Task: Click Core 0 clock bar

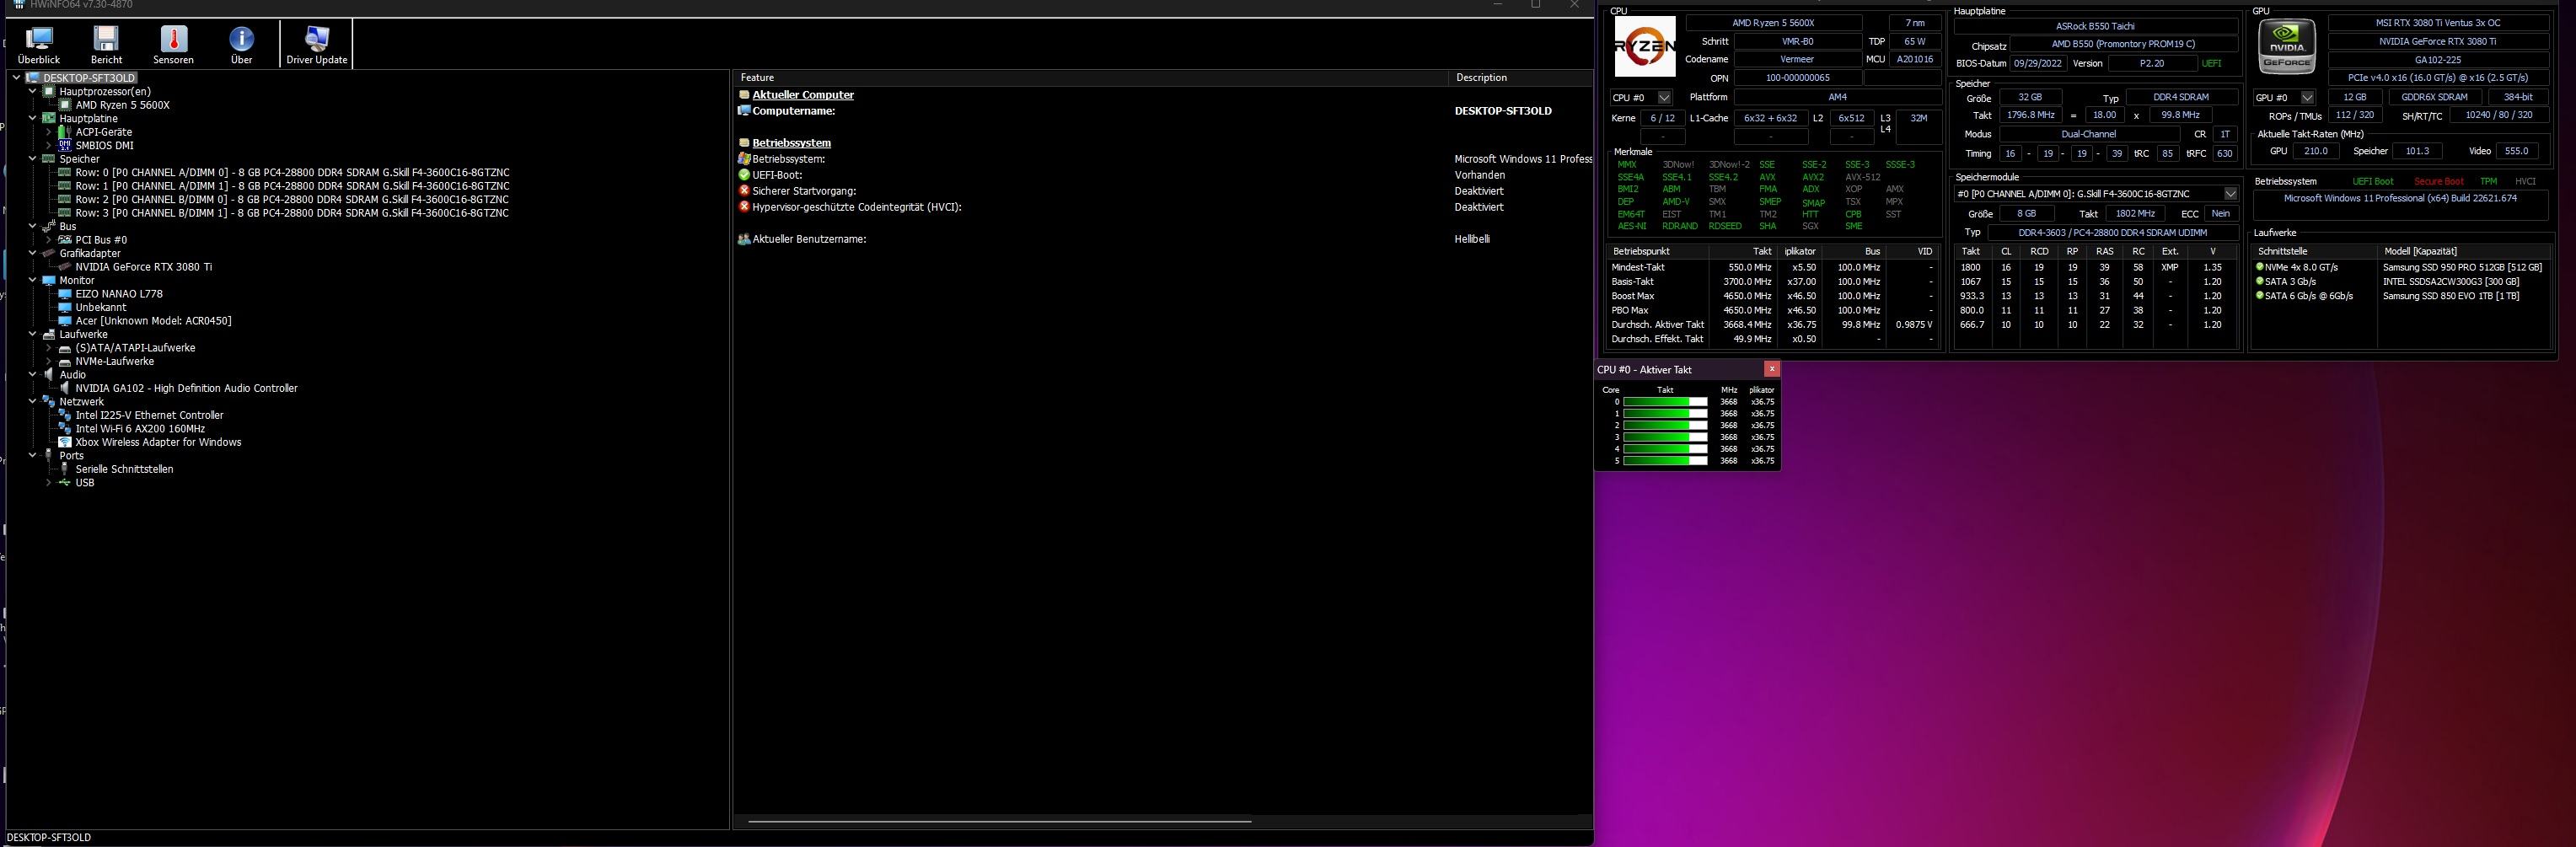Action: point(1665,402)
